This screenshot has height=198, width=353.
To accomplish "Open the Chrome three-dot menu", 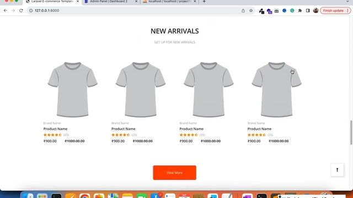I will tap(347, 10).
